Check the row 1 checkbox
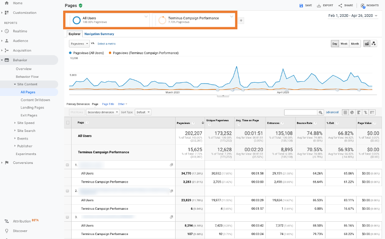Image resolution: width=385 pixels, height=239 pixels. pos(68,165)
